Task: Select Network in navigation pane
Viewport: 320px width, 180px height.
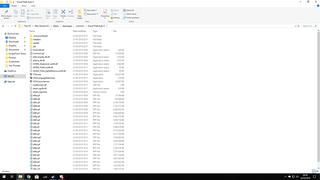Action: 11,82
